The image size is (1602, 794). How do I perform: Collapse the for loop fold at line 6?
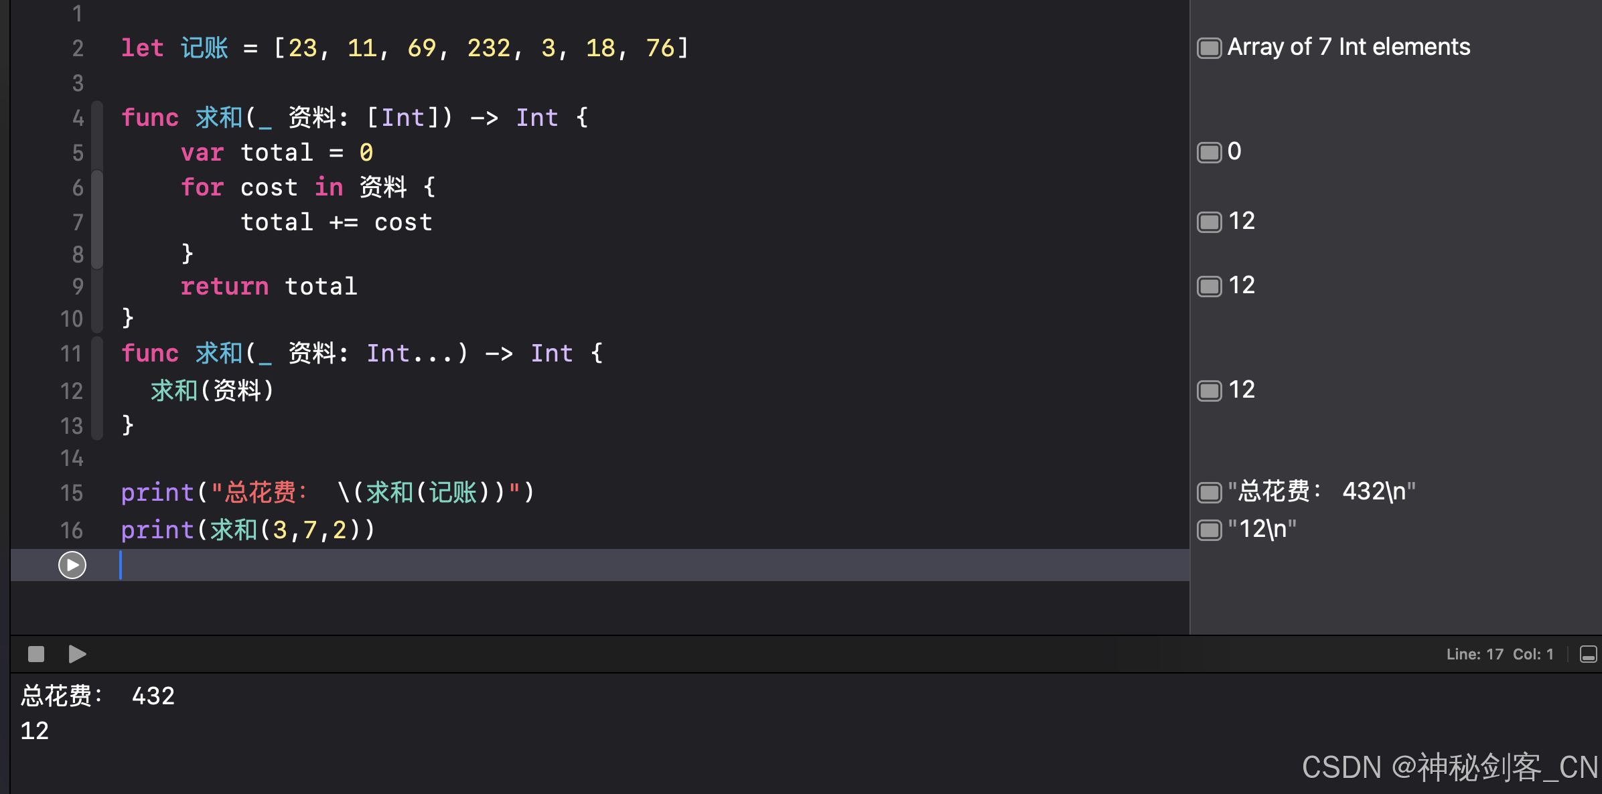click(x=98, y=187)
